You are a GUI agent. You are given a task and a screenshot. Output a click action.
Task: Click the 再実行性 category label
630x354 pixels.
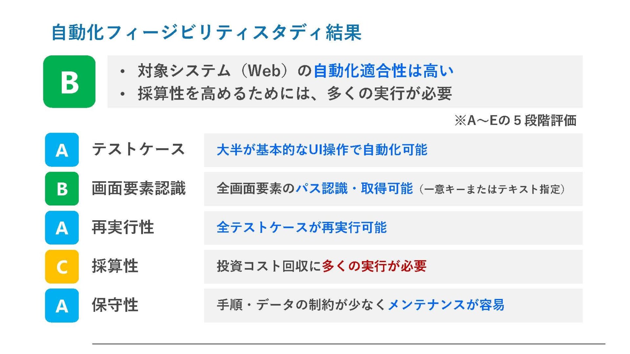123,227
